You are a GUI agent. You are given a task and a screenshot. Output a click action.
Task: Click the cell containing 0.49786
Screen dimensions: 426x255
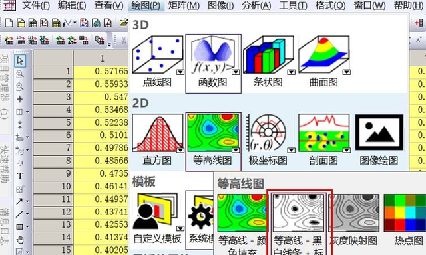click(101, 148)
